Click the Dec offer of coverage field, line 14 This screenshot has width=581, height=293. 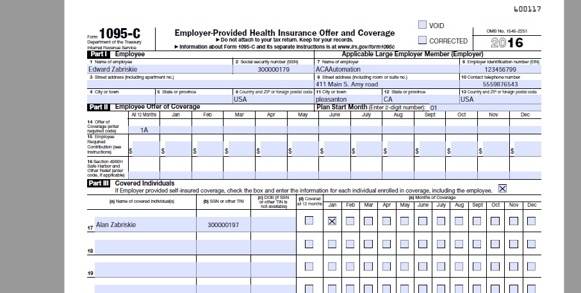(525, 130)
